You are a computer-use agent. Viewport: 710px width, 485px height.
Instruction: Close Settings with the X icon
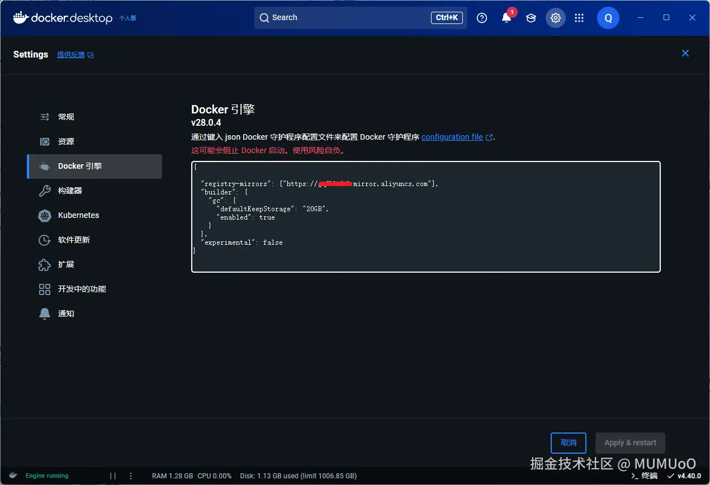click(x=685, y=53)
